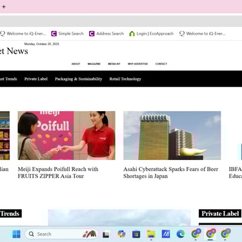Open the Microsoft Store taskbar icon
Image resolution: width=242 pixels, height=242 pixels.
coord(136,234)
